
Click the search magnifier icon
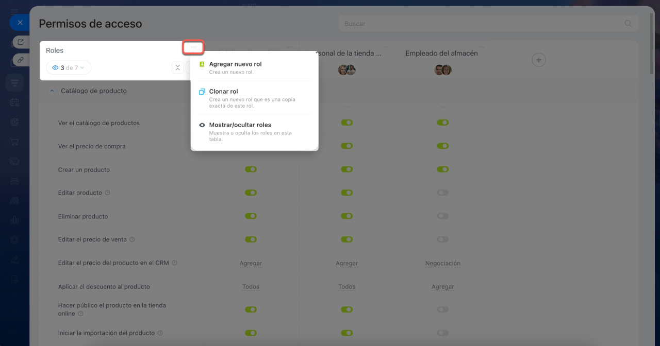point(628,24)
